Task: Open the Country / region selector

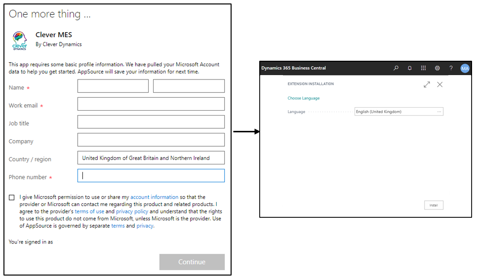Action: click(x=151, y=158)
